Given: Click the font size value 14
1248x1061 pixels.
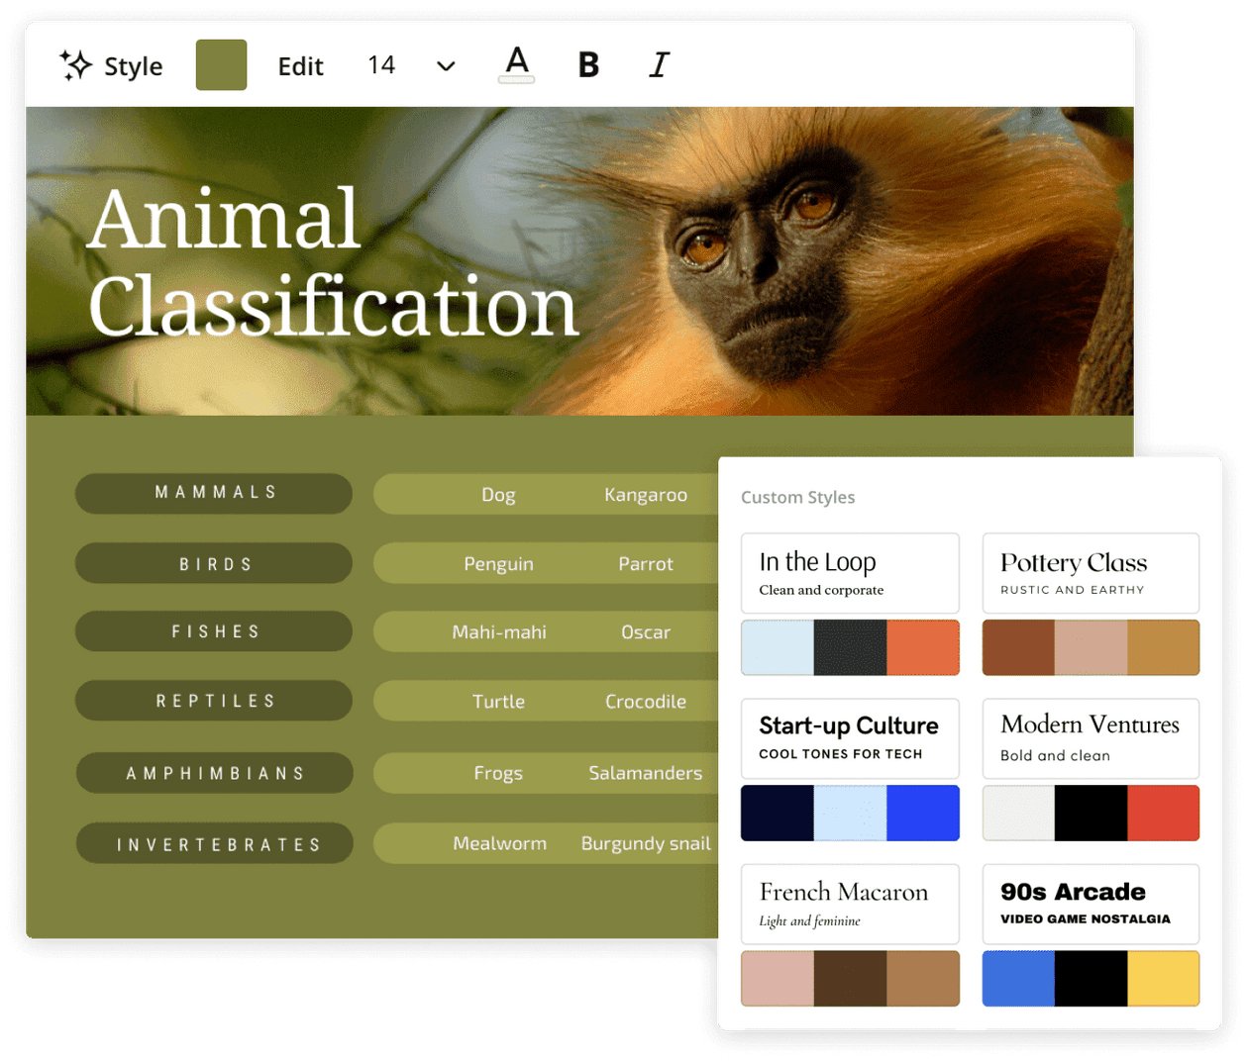Looking at the screenshot, I should [381, 65].
